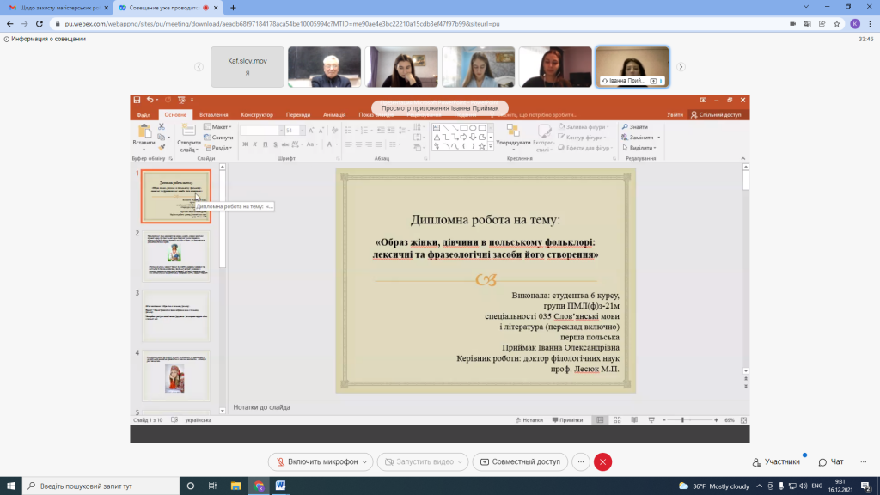Expand the Розділ section dropdown
The width and height of the screenshot is (880, 495).
tap(220, 148)
